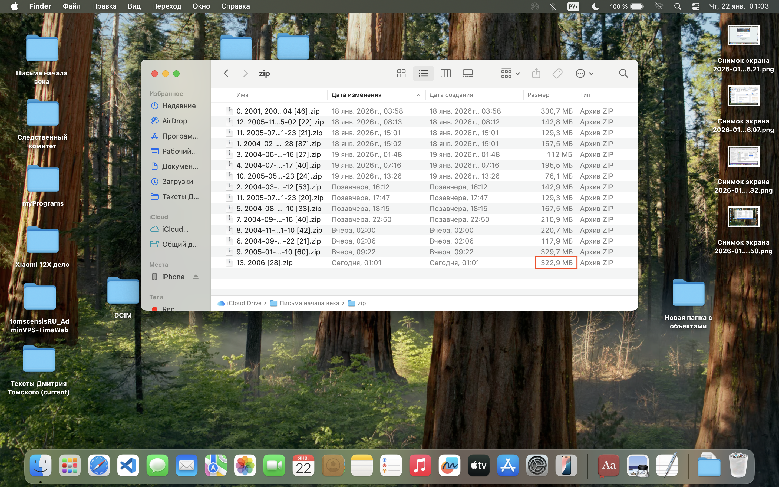Image resolution: width=779 pixels, height=487 pixels.
Task: Open the Вид menu
Action: tap(134, 6)
